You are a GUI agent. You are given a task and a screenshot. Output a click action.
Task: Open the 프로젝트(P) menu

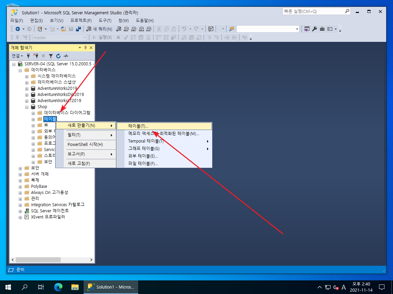point(81,20)
